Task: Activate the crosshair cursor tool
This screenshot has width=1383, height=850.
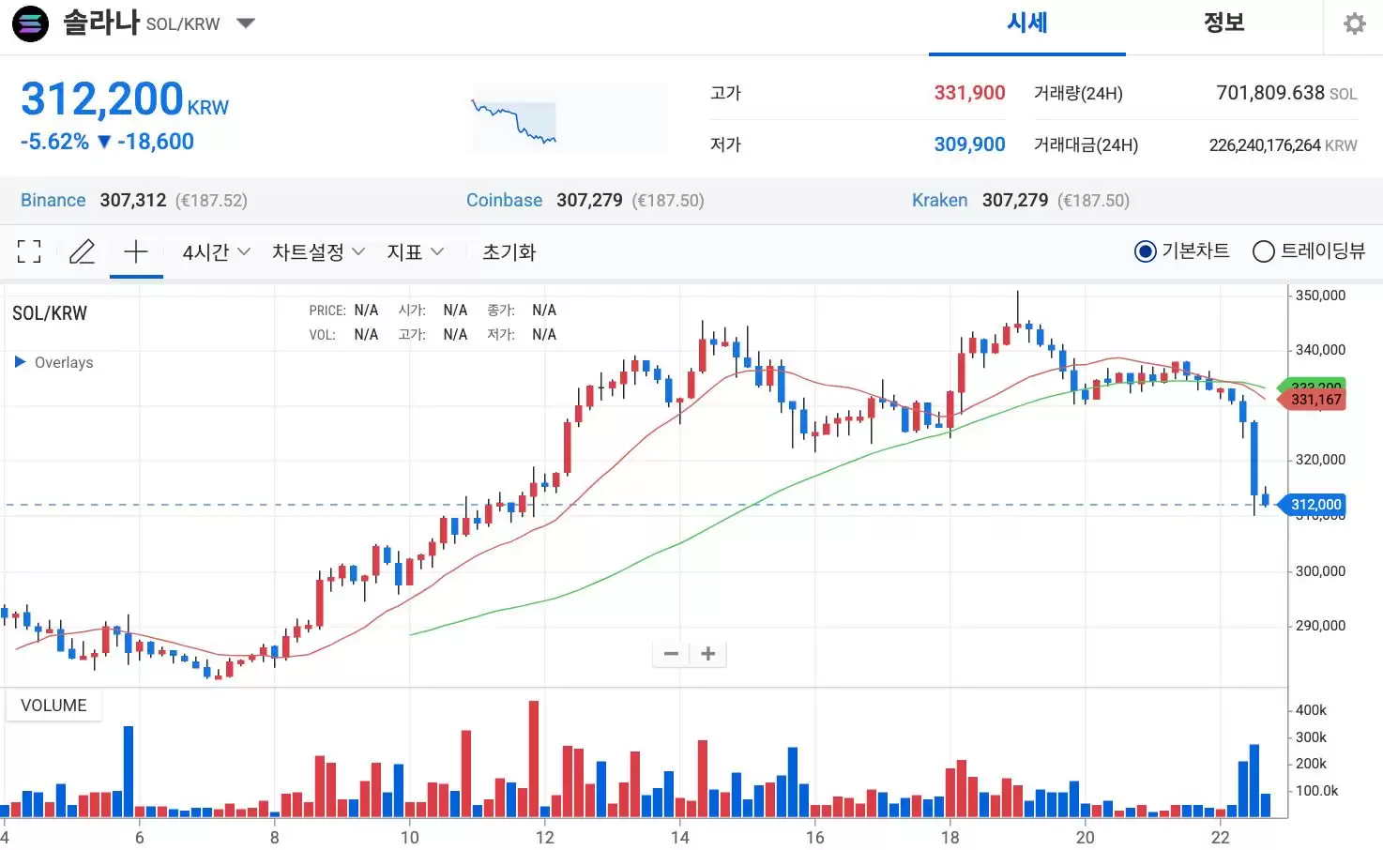Action: [x=136, y=251]
